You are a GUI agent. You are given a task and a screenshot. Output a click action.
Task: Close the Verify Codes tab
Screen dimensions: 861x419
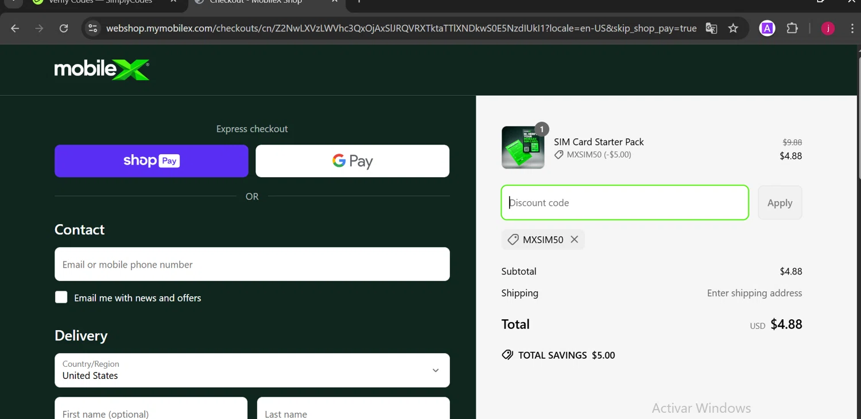pyautogui.click(x=173, y=2)
